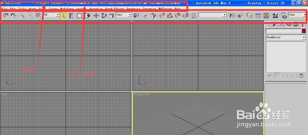Click the Make Unique icon
The width and height of the screenshot is (308, 135).
[x=286, y=76]
